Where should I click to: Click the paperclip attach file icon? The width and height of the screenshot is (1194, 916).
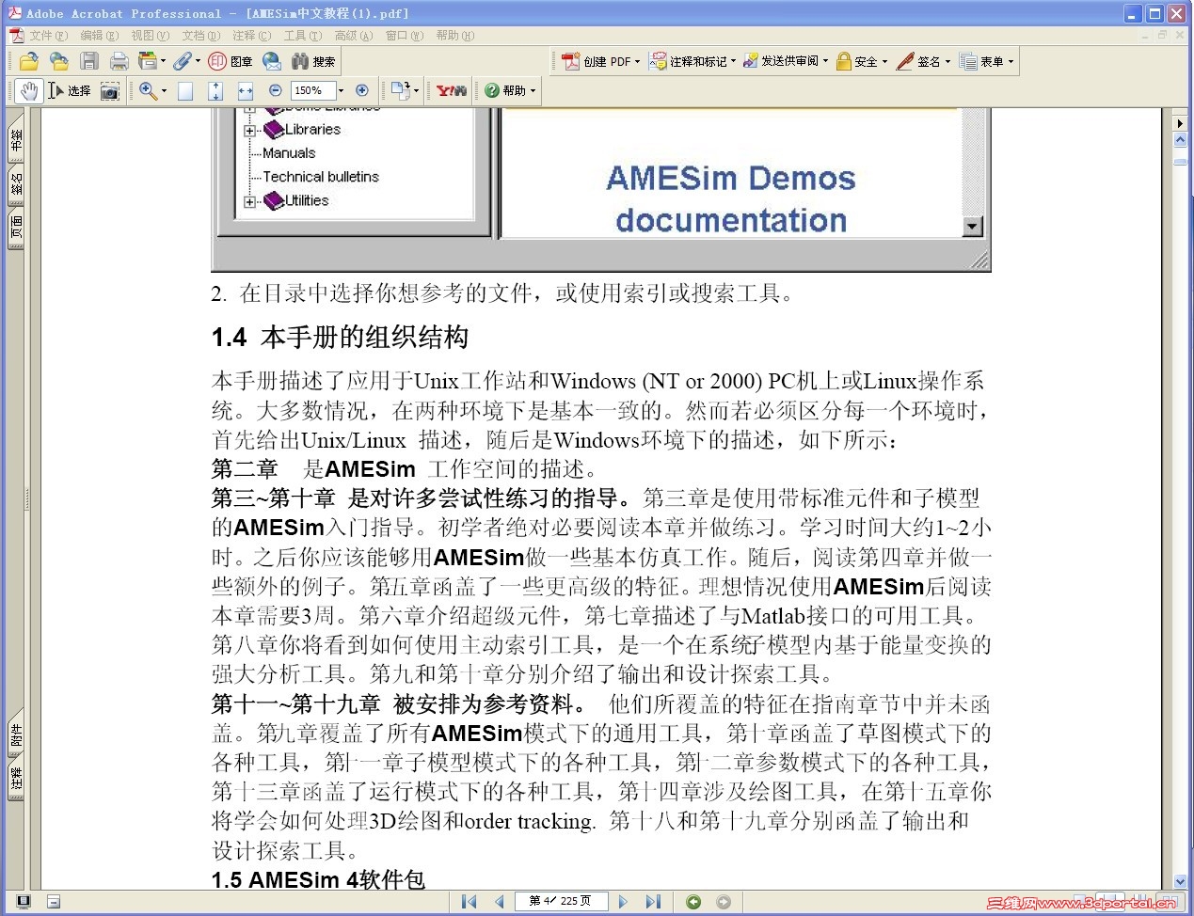(x=182, y=61)
